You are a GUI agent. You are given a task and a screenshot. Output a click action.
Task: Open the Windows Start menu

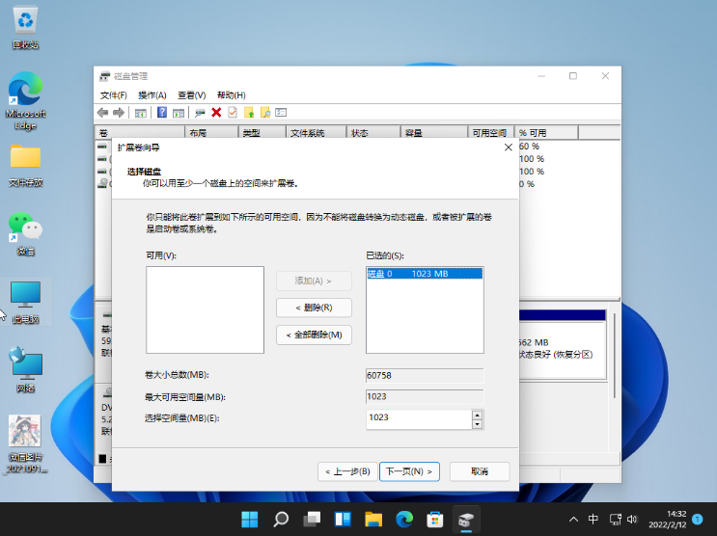click(x=250, y=520)
